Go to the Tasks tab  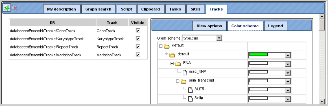pyautogui.click(x=175, y=9)
